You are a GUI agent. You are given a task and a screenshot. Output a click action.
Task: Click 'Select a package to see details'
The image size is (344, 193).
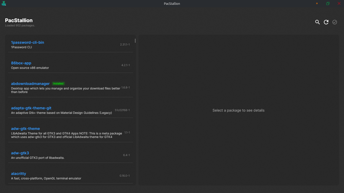pyautogui.click(x=238, y=110)
